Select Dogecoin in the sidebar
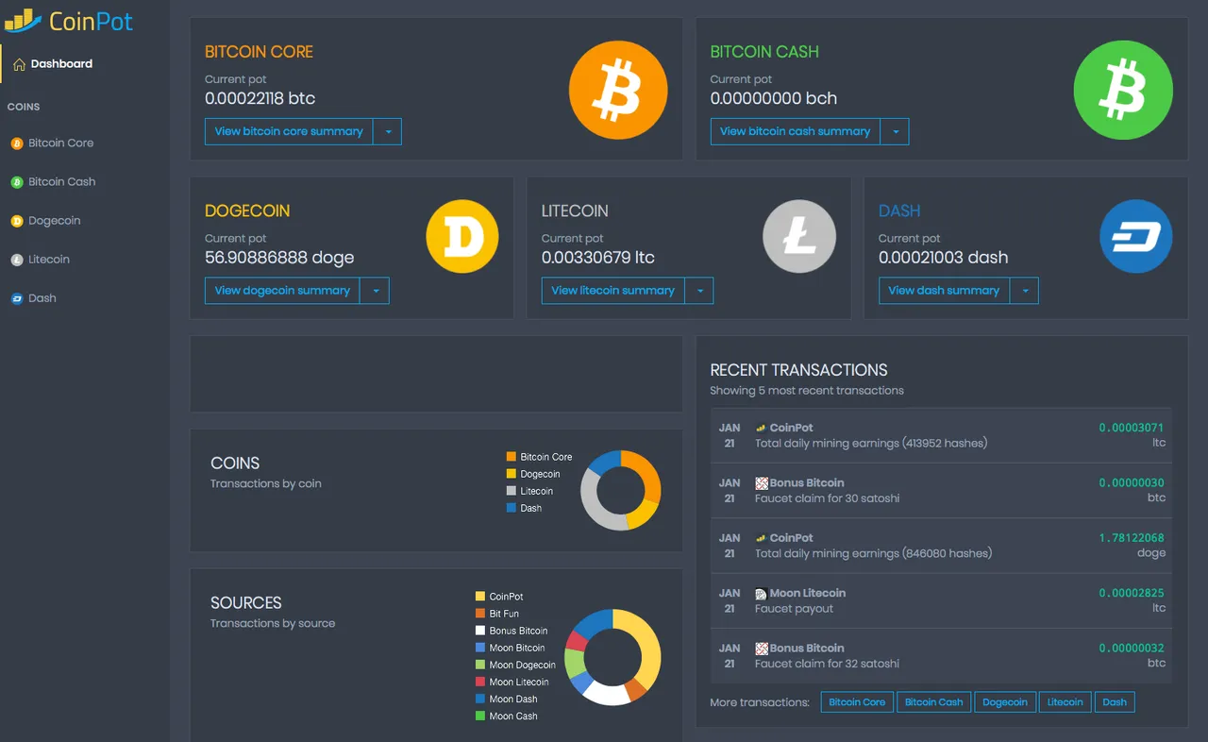This screenshot has width=1208, height=742. (54, 221)
